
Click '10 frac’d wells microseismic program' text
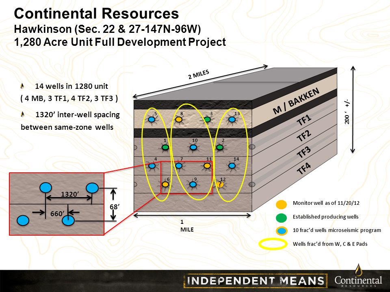[337, 230]
